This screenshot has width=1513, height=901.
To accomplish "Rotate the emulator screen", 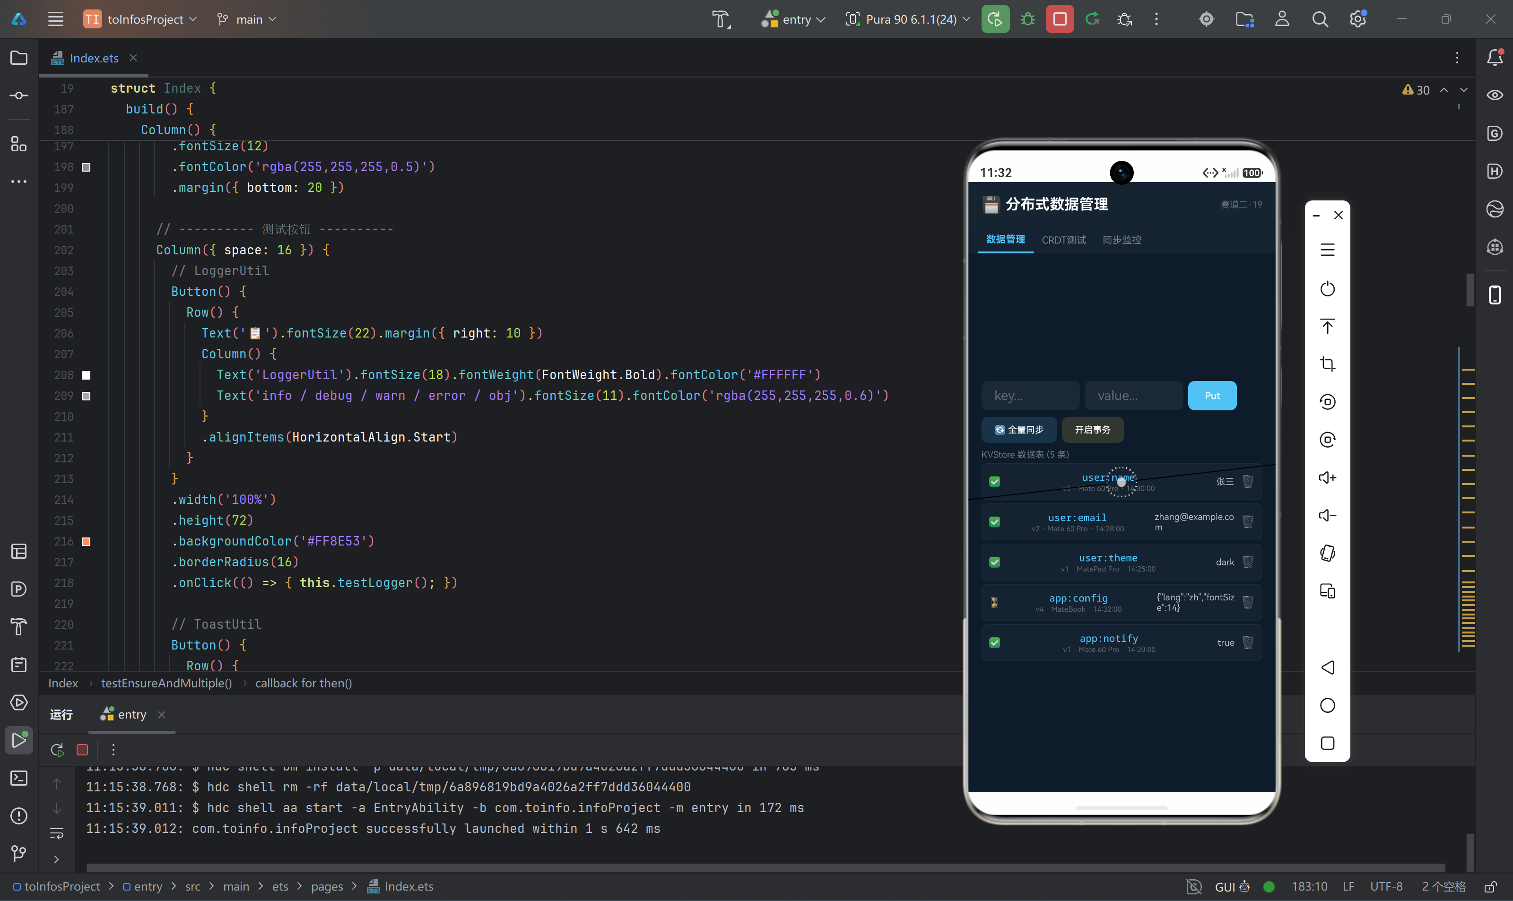I will tap(1327, 553).
